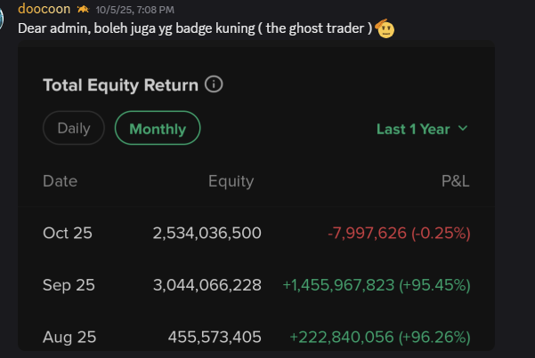The image size is (535, 358).
Task: Click the Equity column header
Action: pos(231,181)
